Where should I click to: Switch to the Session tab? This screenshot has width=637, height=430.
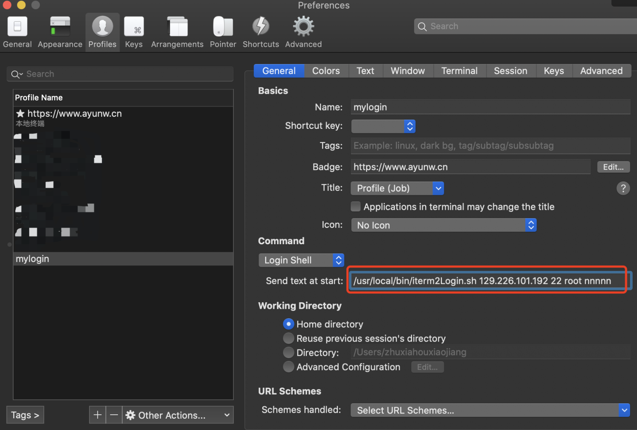tap(511, 71)
